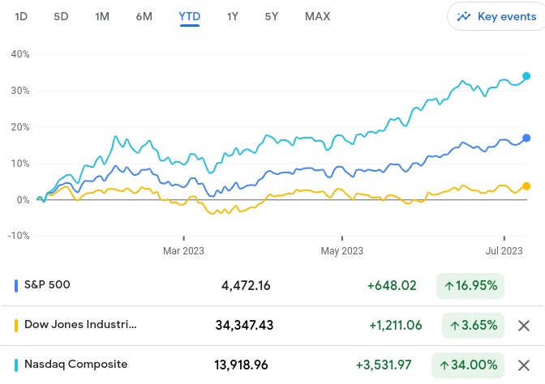Click the +3,531.97 point change
545x384 pixels.
point(384,365)
